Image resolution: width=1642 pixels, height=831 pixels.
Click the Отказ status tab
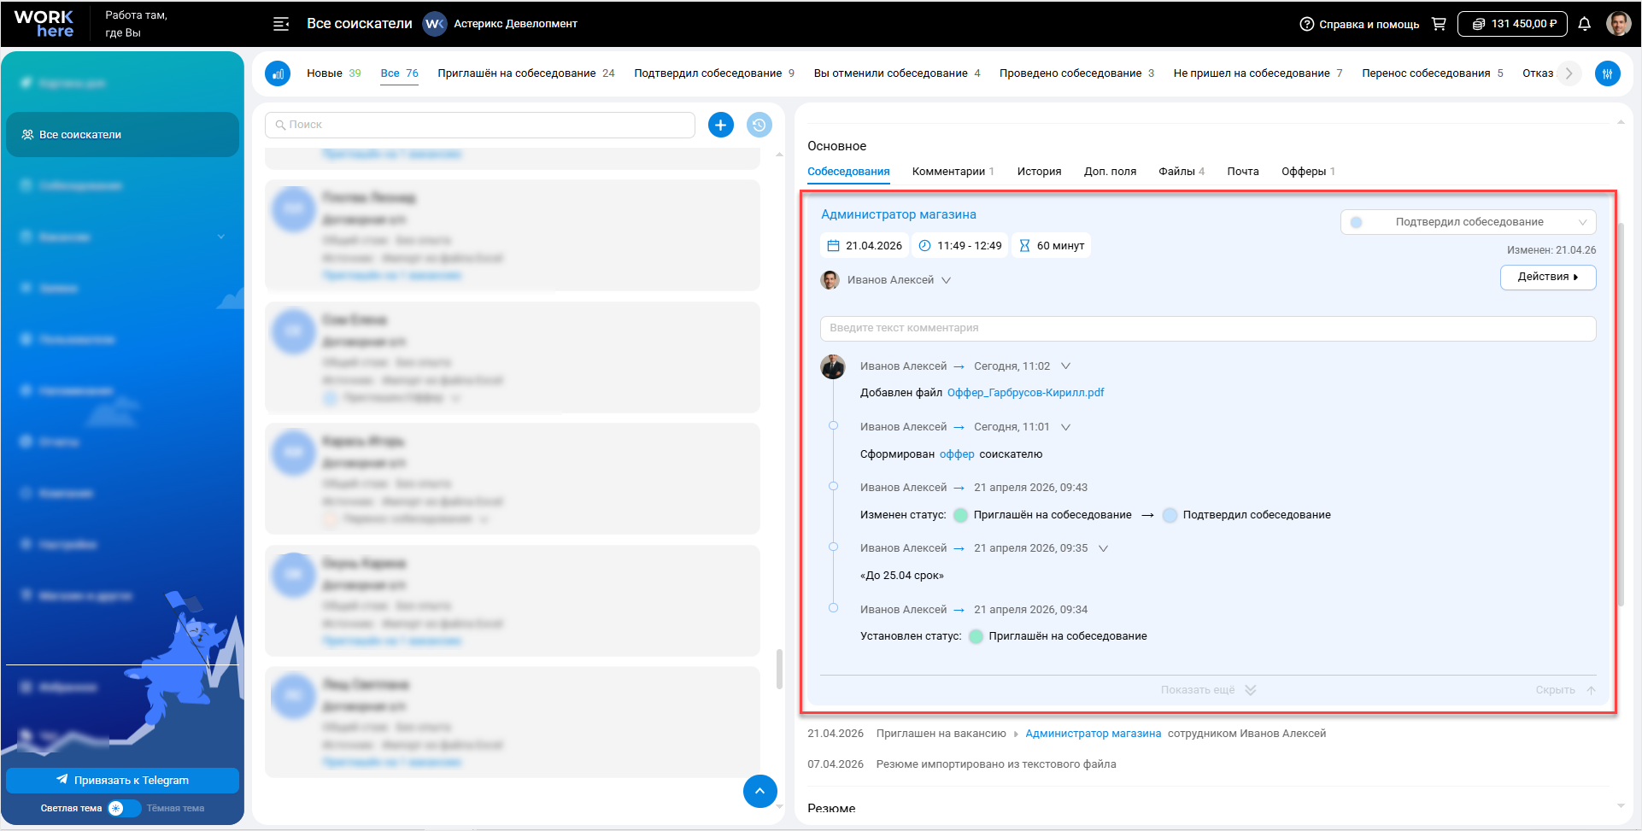click(1538, 73)
